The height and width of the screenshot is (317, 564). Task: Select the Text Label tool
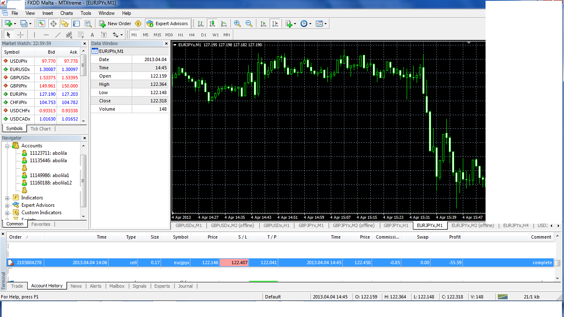(x=104, y=35)
